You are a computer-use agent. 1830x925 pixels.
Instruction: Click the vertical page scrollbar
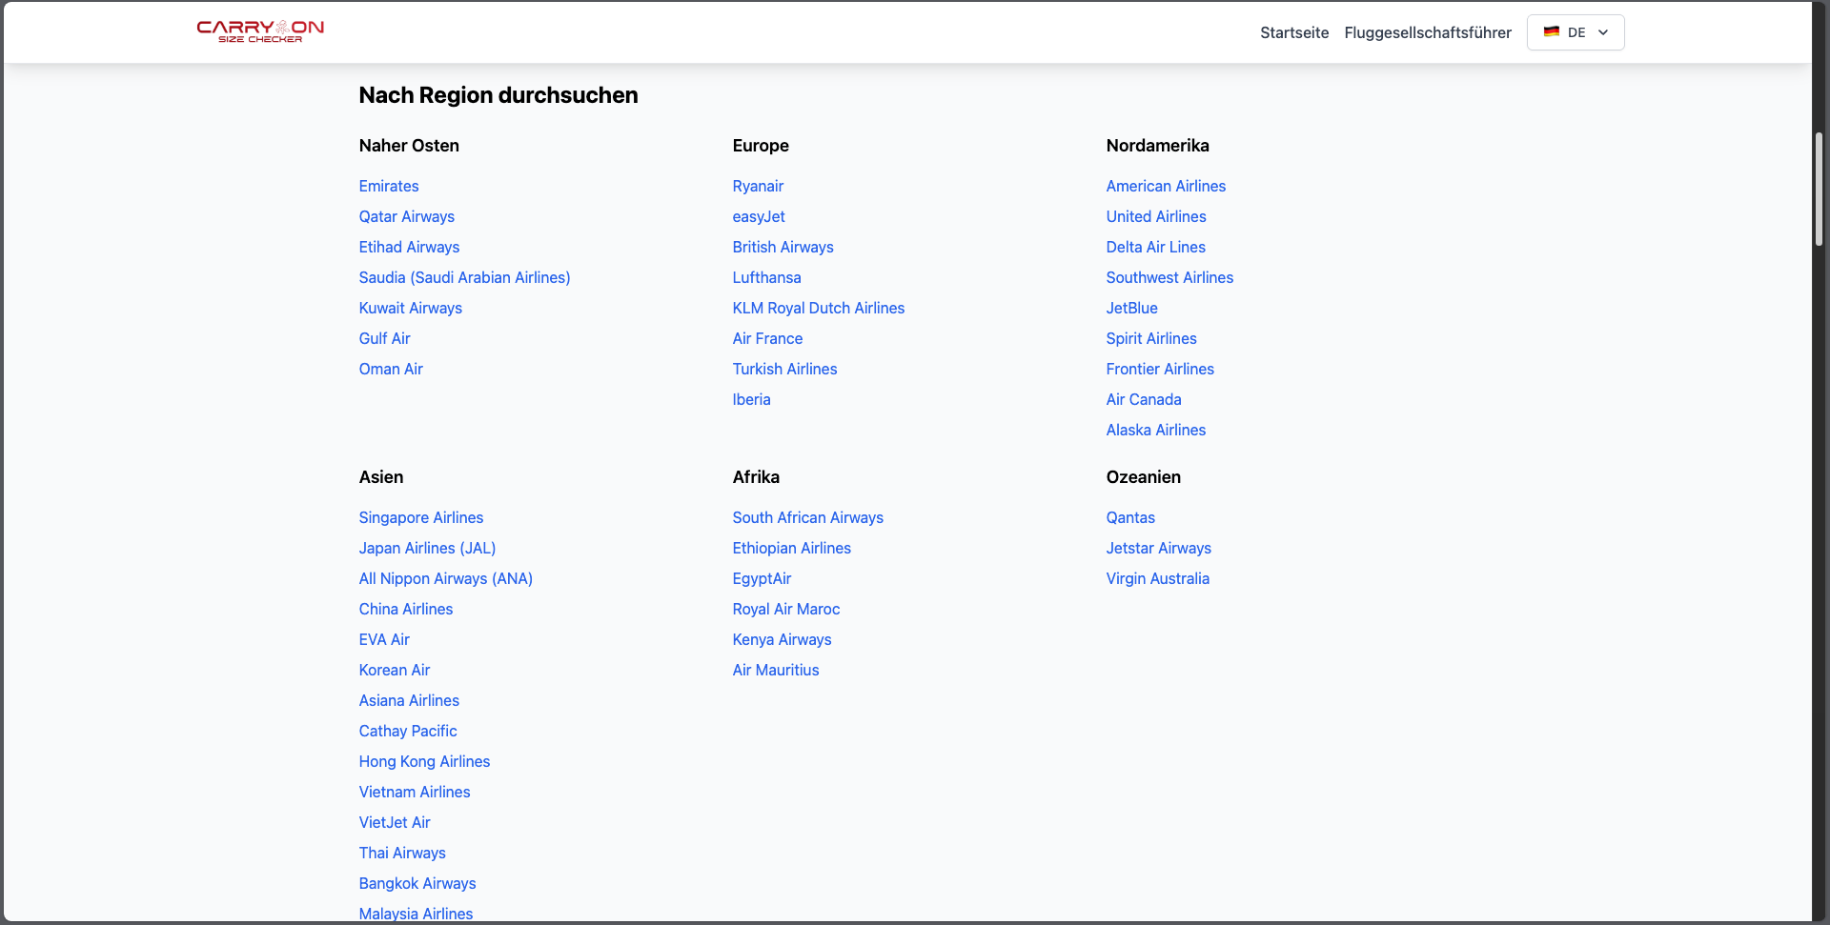[1819, 191]
